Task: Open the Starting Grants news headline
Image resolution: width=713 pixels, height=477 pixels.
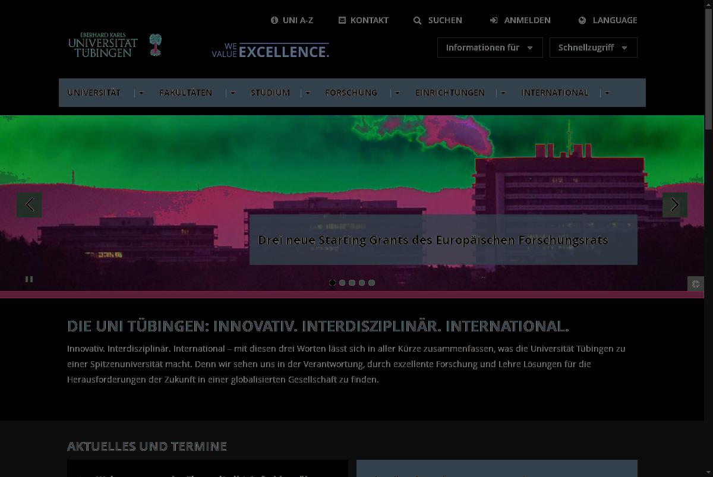Action: [433, 240]
